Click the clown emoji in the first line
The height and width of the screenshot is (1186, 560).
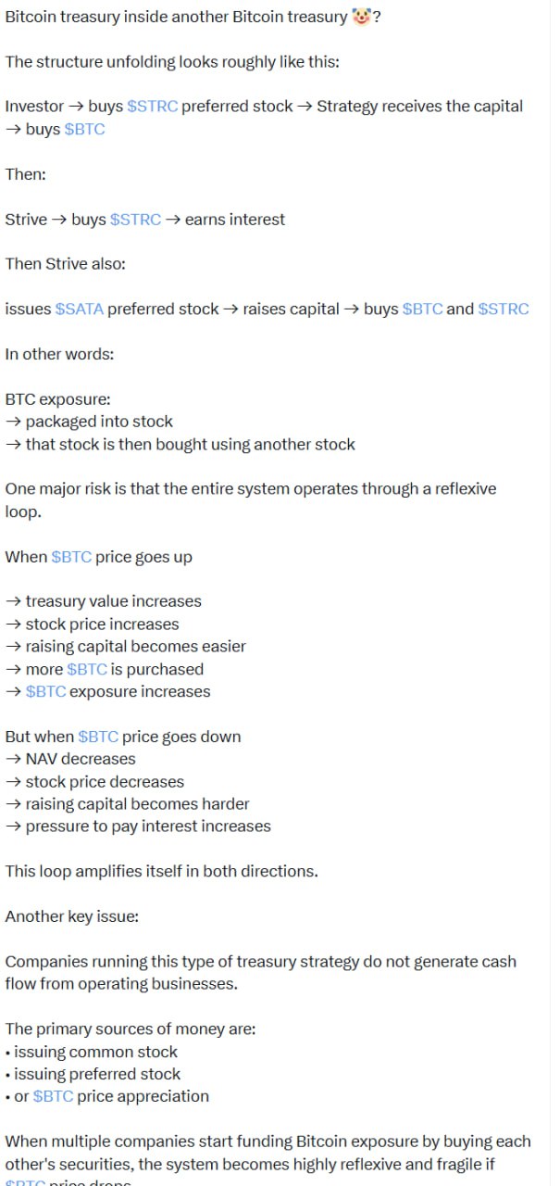click(x=361, y=17)
